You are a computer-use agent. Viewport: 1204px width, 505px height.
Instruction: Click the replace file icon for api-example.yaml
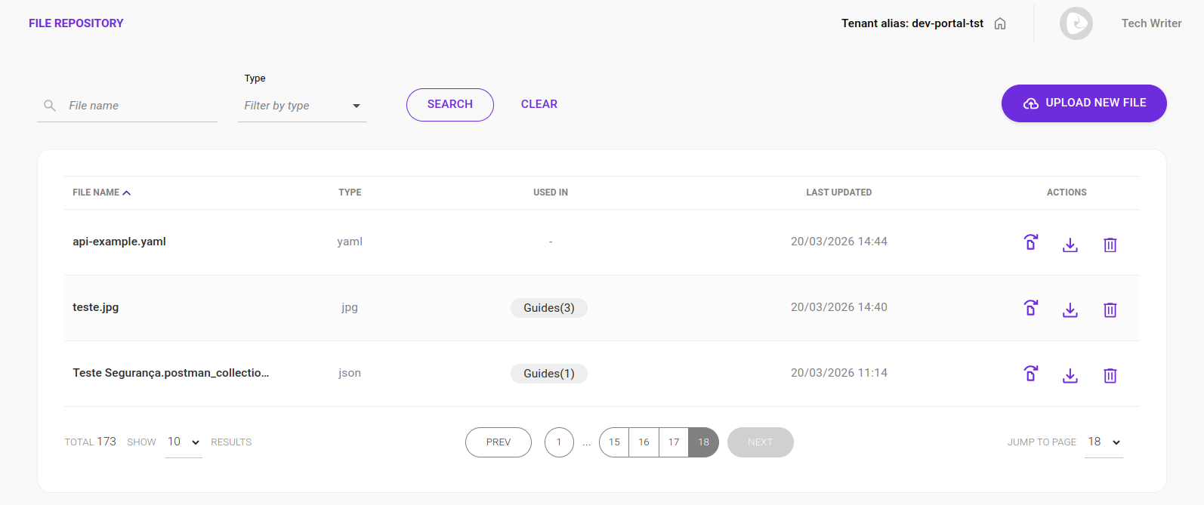coord(1030,242)
